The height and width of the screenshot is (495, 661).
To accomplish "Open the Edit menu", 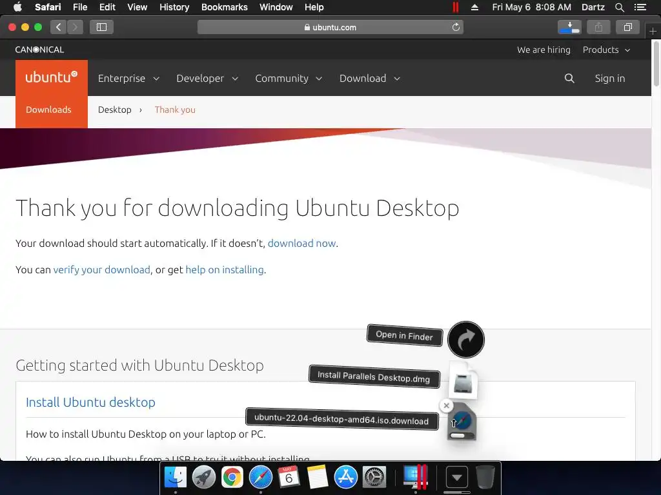I will (x=107, y=7).
